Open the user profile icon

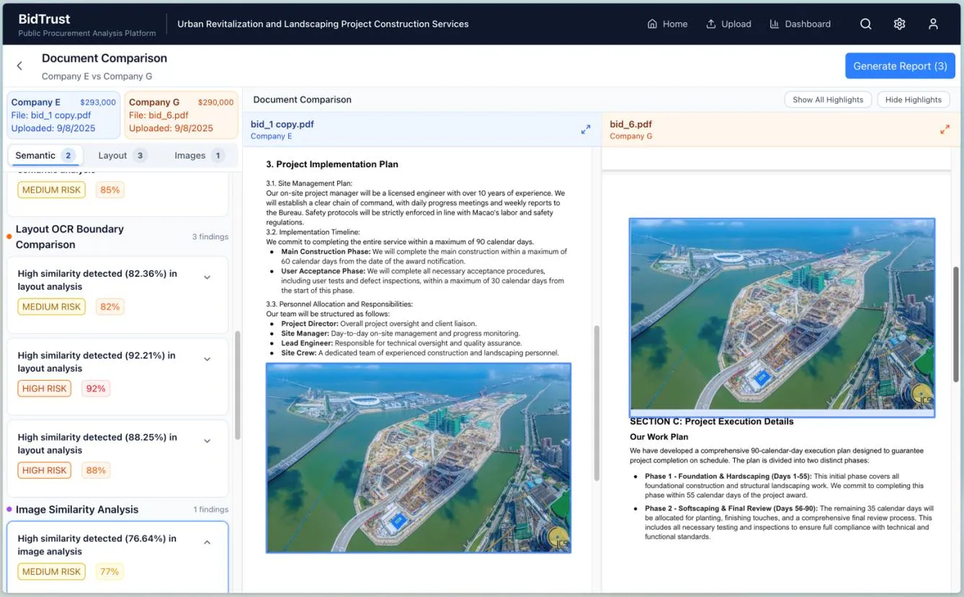coord(933,24)
